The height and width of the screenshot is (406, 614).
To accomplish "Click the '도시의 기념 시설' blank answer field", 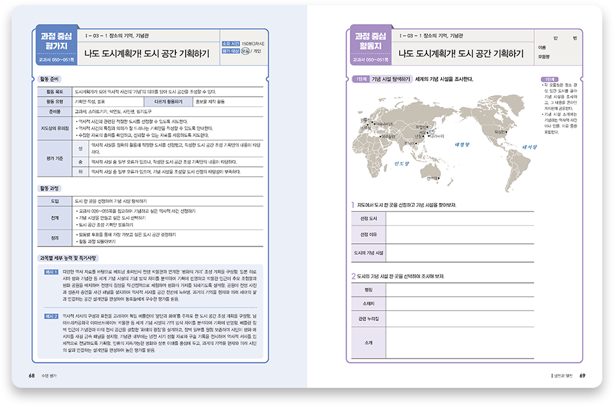I will coord(460,253).
